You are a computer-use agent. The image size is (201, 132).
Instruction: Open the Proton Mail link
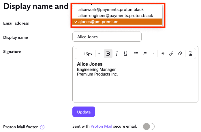click(x=101, y=126)
